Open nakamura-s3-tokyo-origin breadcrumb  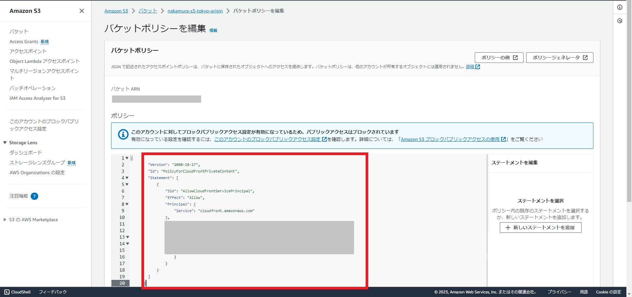(195, 11)
